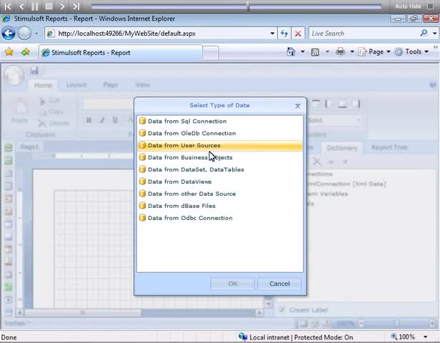Open recent pages dropdown arrow

click(36, 34)
